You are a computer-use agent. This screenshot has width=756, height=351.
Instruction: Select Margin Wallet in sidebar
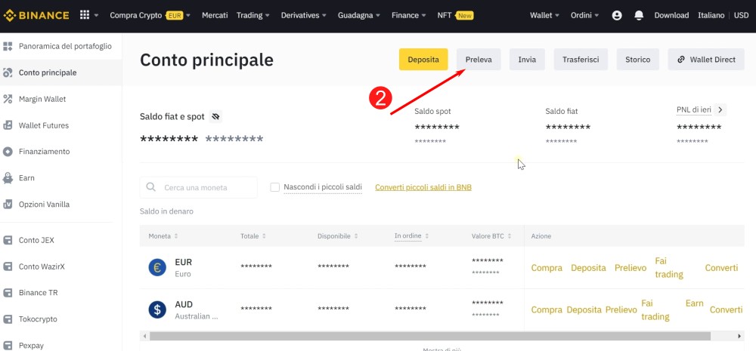pos(42,99)
